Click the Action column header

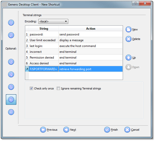(90, 29)
